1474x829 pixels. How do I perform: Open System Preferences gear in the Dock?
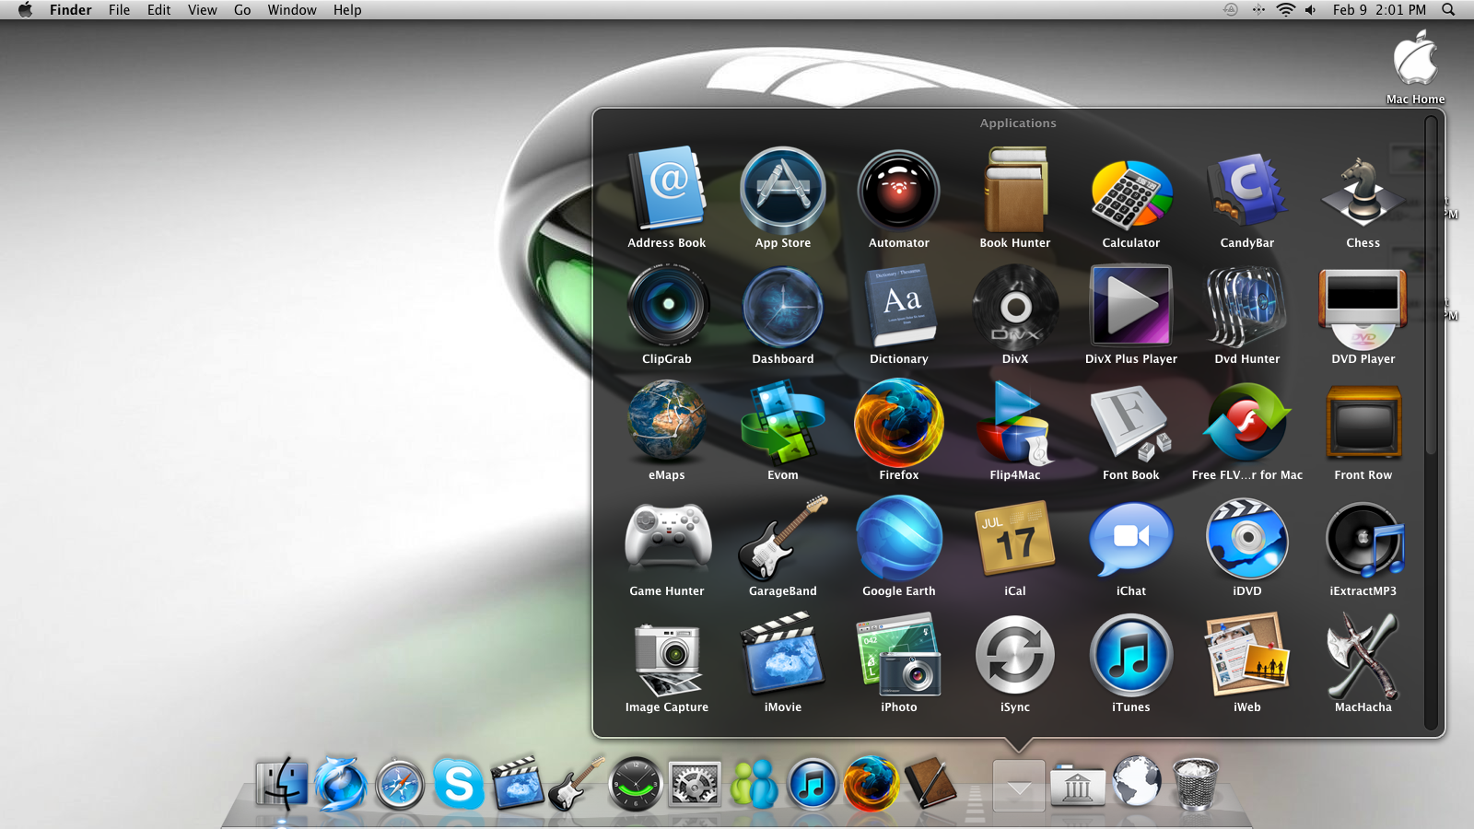tap(695, 786)
